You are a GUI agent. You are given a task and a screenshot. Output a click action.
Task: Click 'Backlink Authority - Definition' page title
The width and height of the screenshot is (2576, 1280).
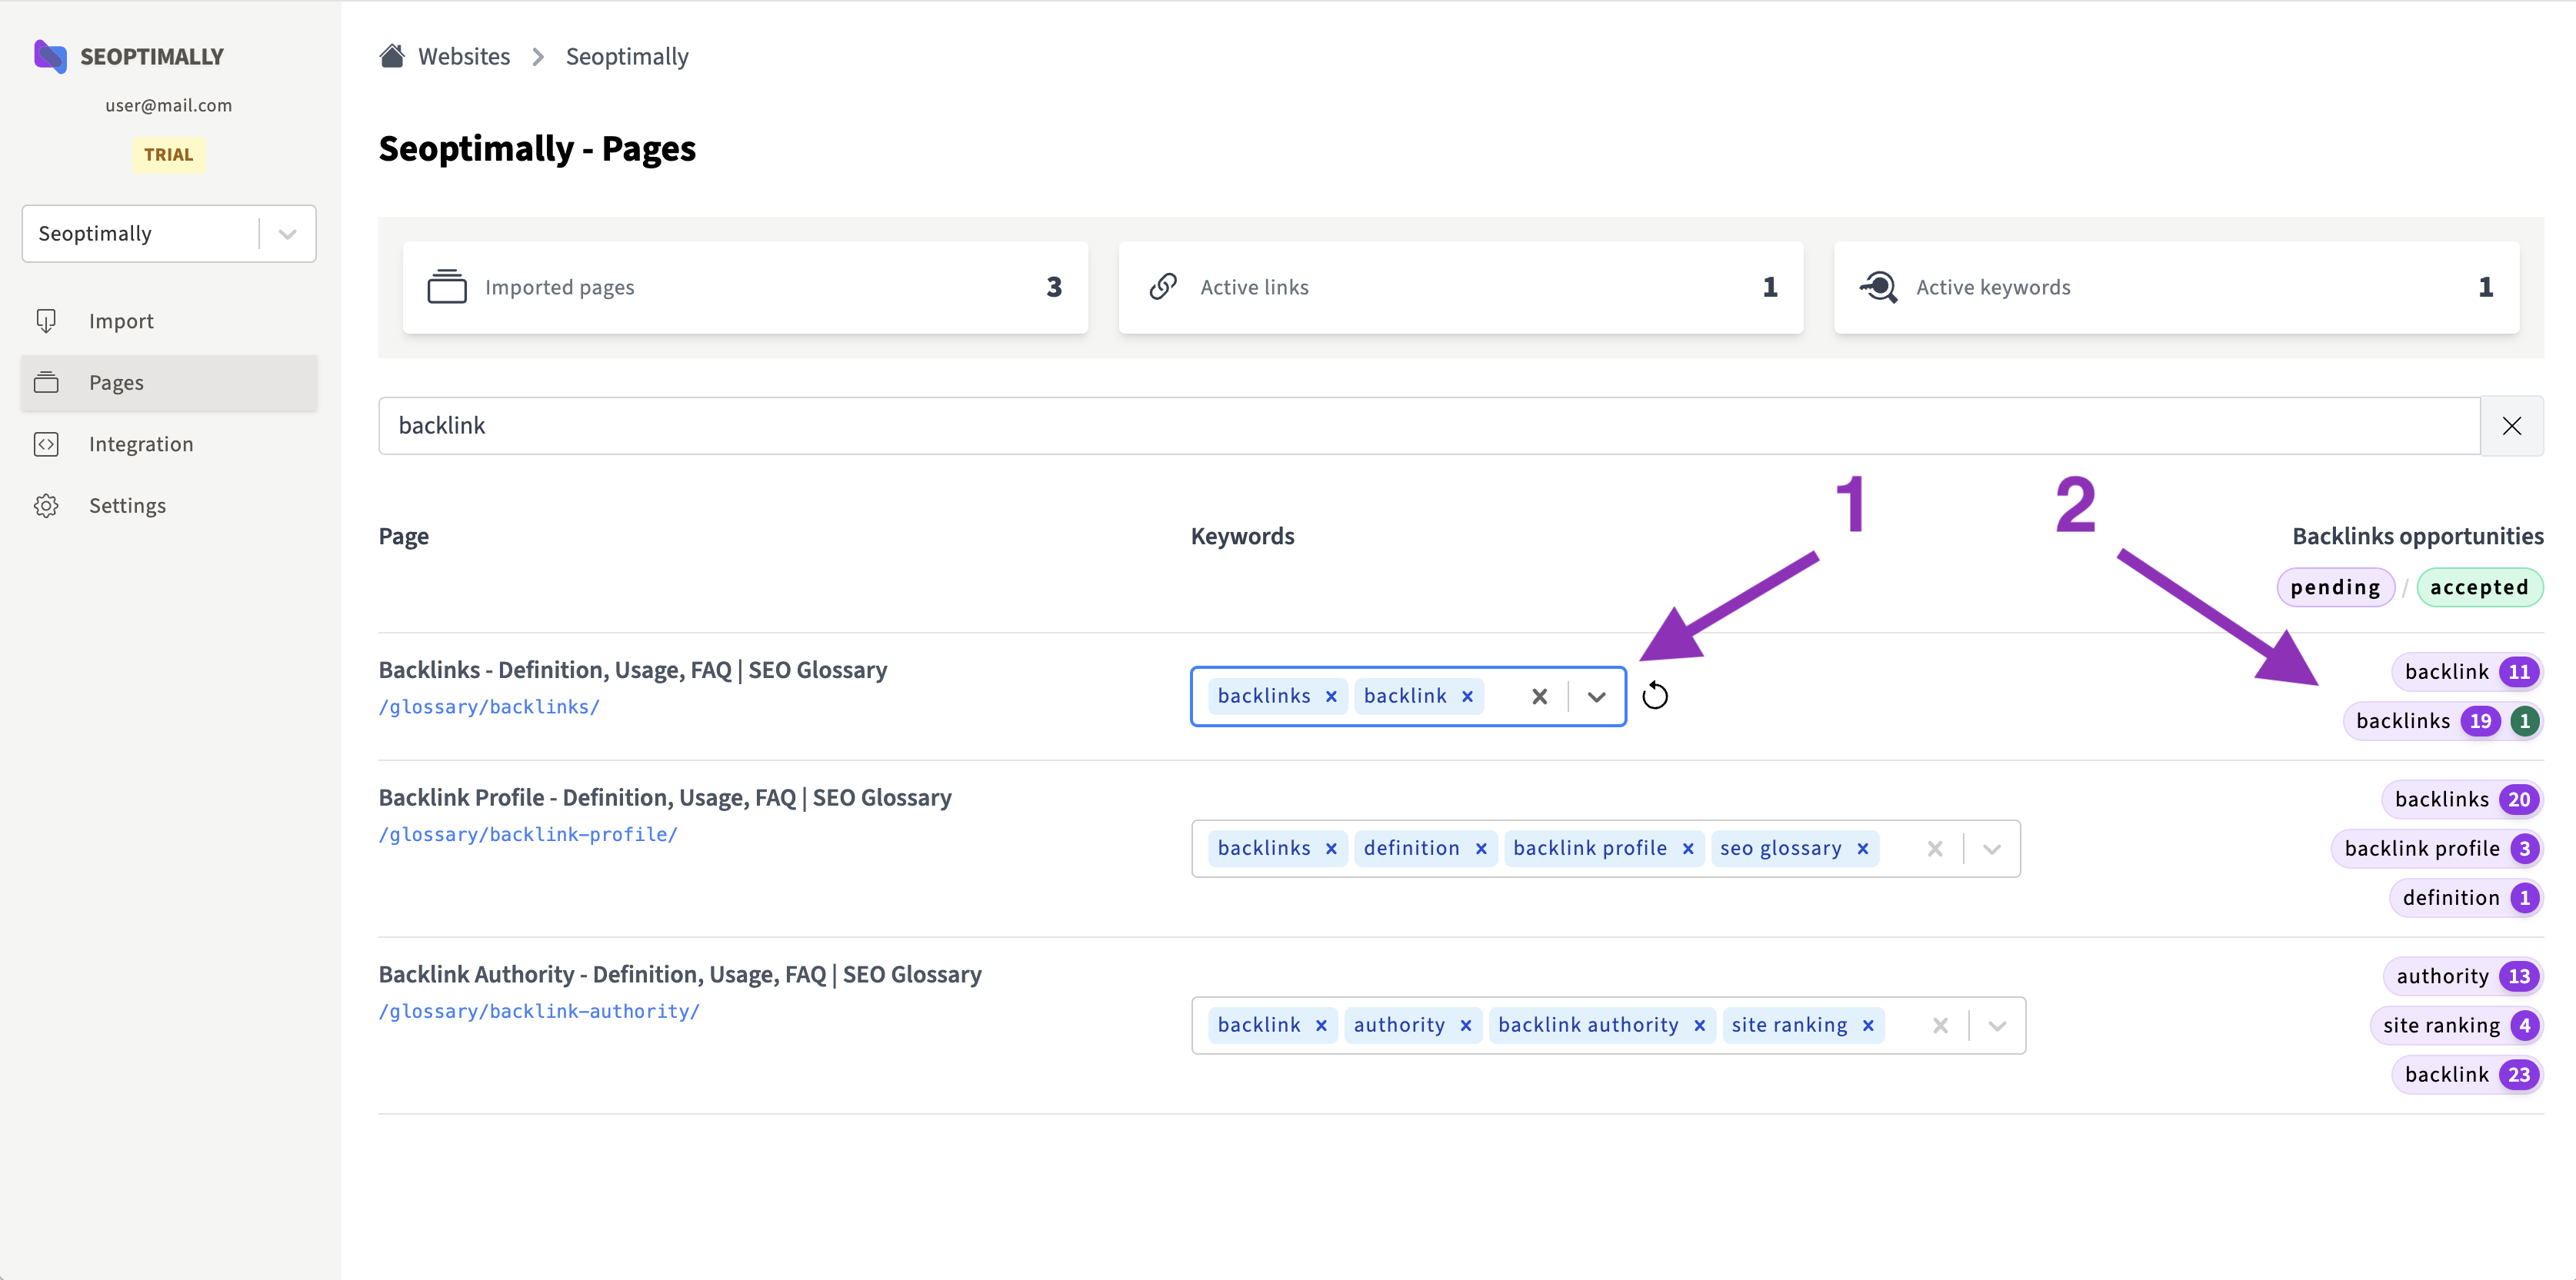coord(680,974)
